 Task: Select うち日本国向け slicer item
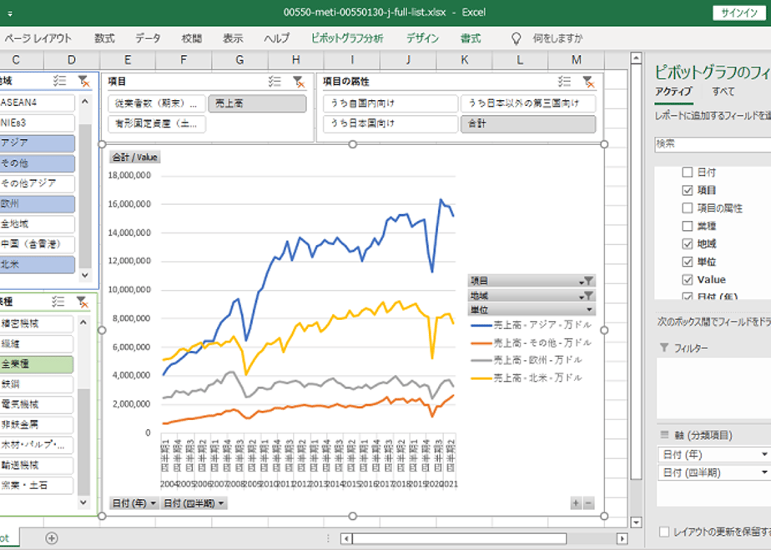tap(391, 123)
